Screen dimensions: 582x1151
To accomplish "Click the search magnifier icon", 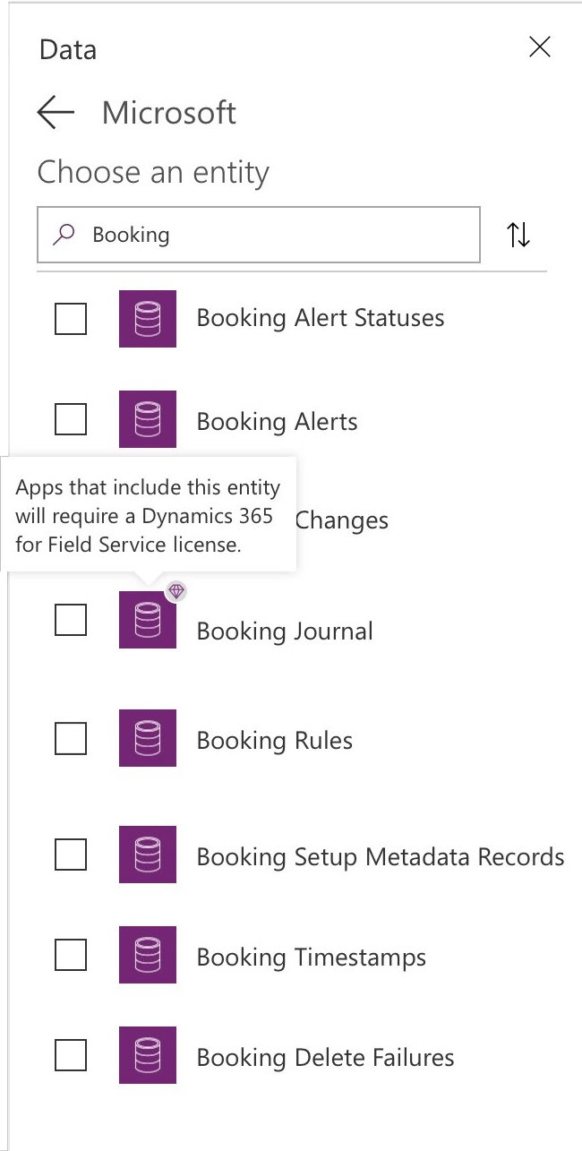I will coord(64,235).
